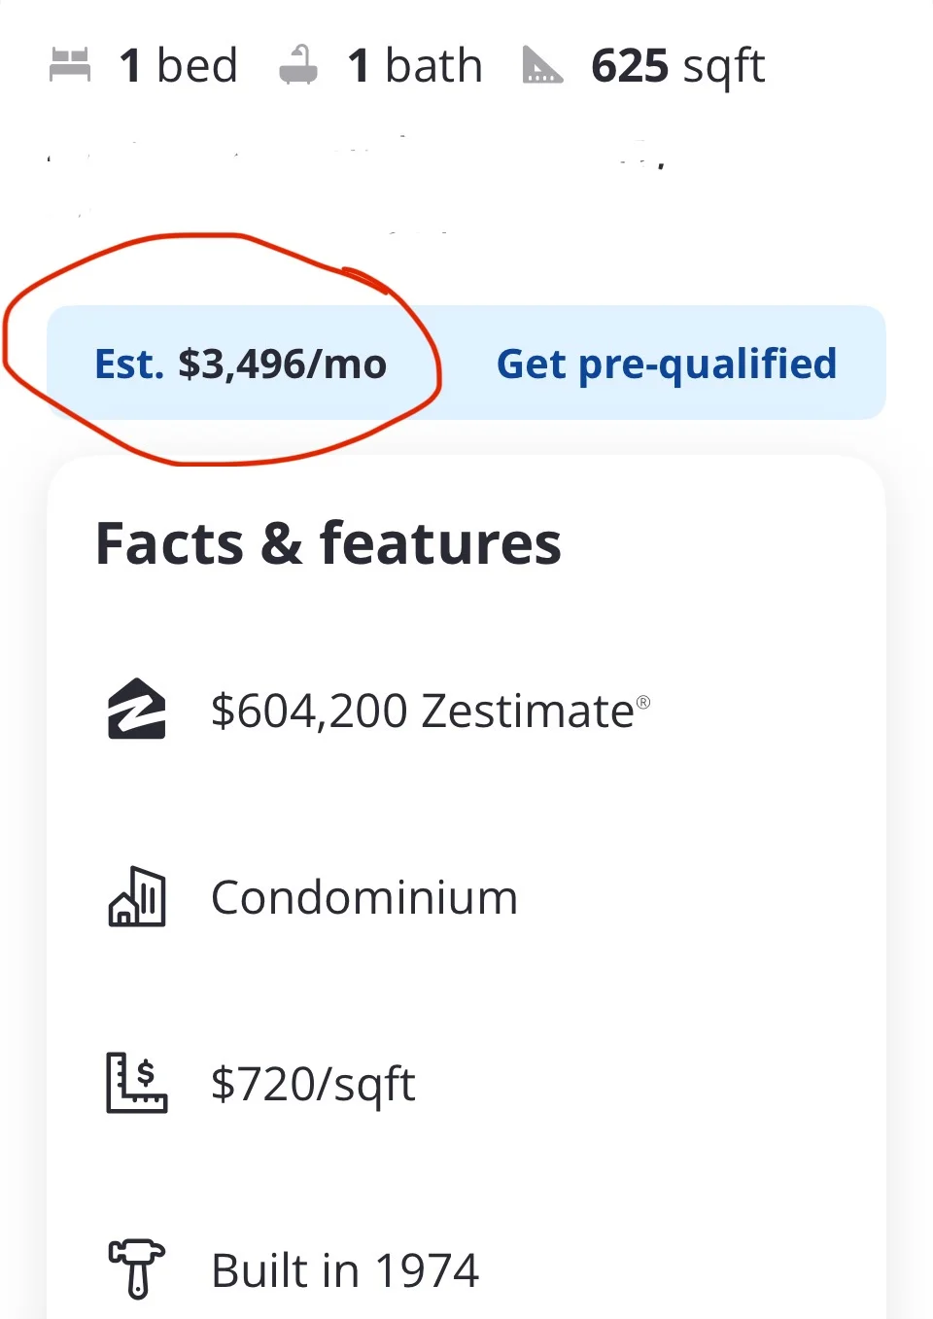Click the $604,200 dollar amount
Image resolution: width=933 pixels, height=1319 pixels.
[309, 711]
